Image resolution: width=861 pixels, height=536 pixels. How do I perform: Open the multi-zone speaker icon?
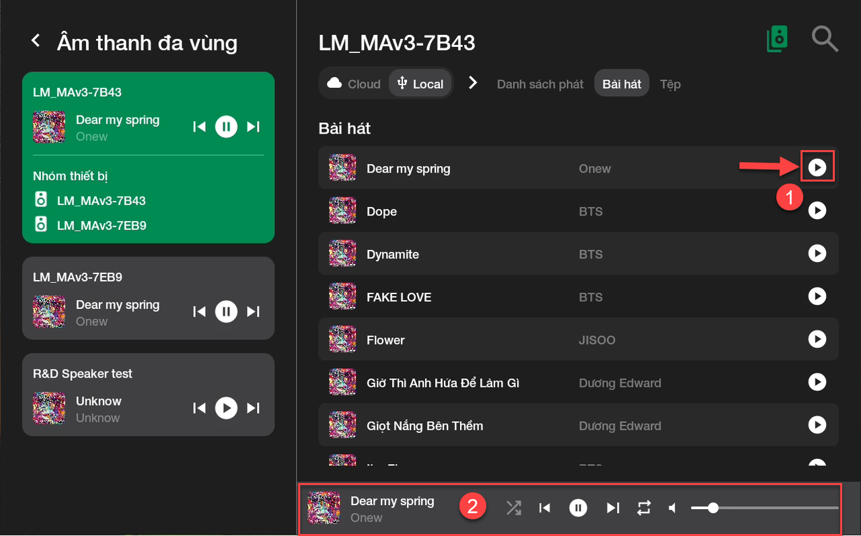(x=778, y=40)
